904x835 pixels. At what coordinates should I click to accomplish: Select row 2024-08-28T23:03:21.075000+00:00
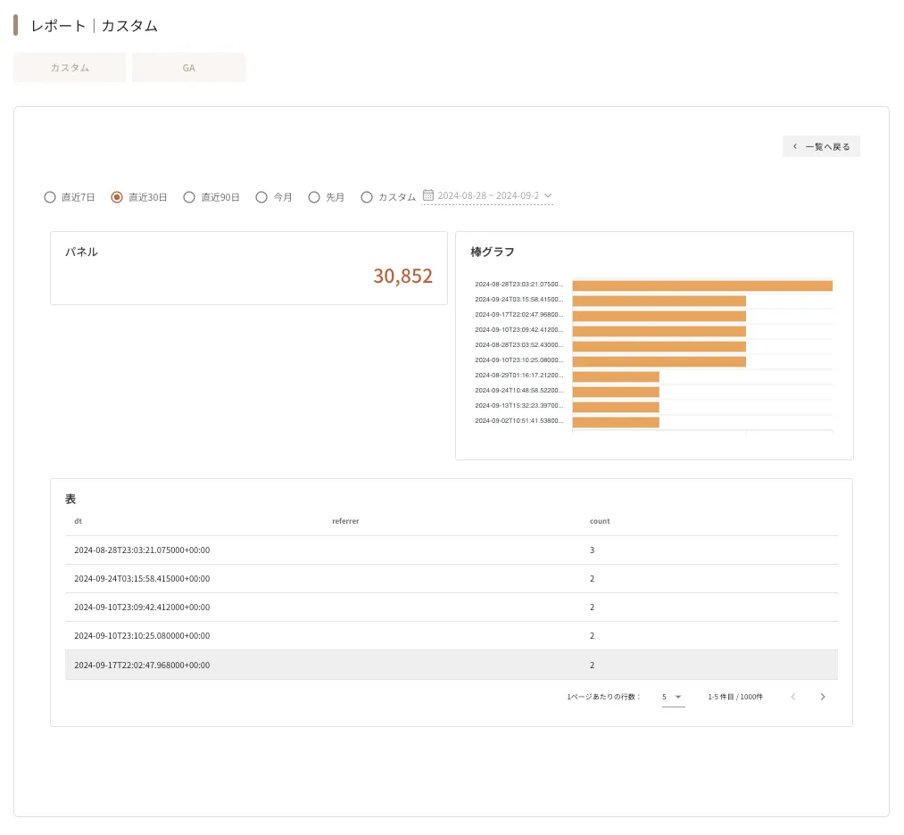tap(452, 550)
